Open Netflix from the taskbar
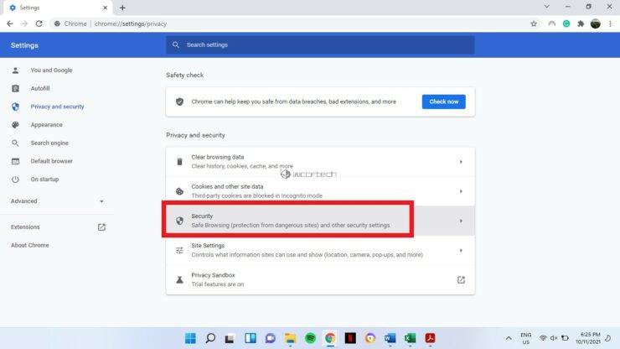 [350, 338]
